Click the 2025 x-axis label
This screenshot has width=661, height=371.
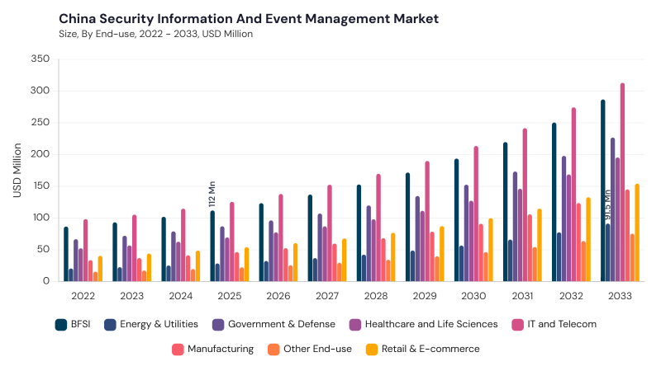click(x=230, y=296)
